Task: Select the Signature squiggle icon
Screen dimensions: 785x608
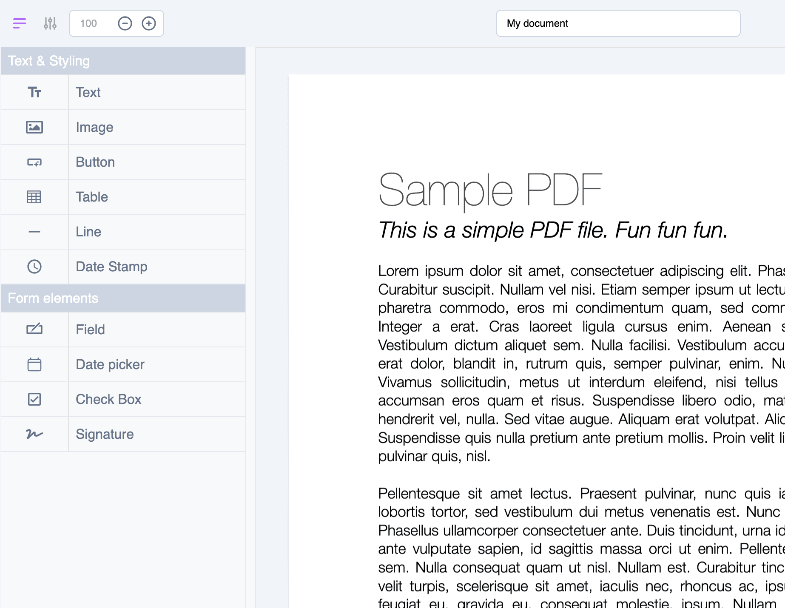Action: (x=34, y=434)
